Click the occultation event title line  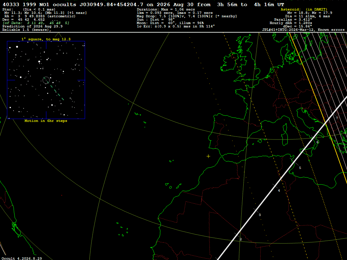click(143, 4)
